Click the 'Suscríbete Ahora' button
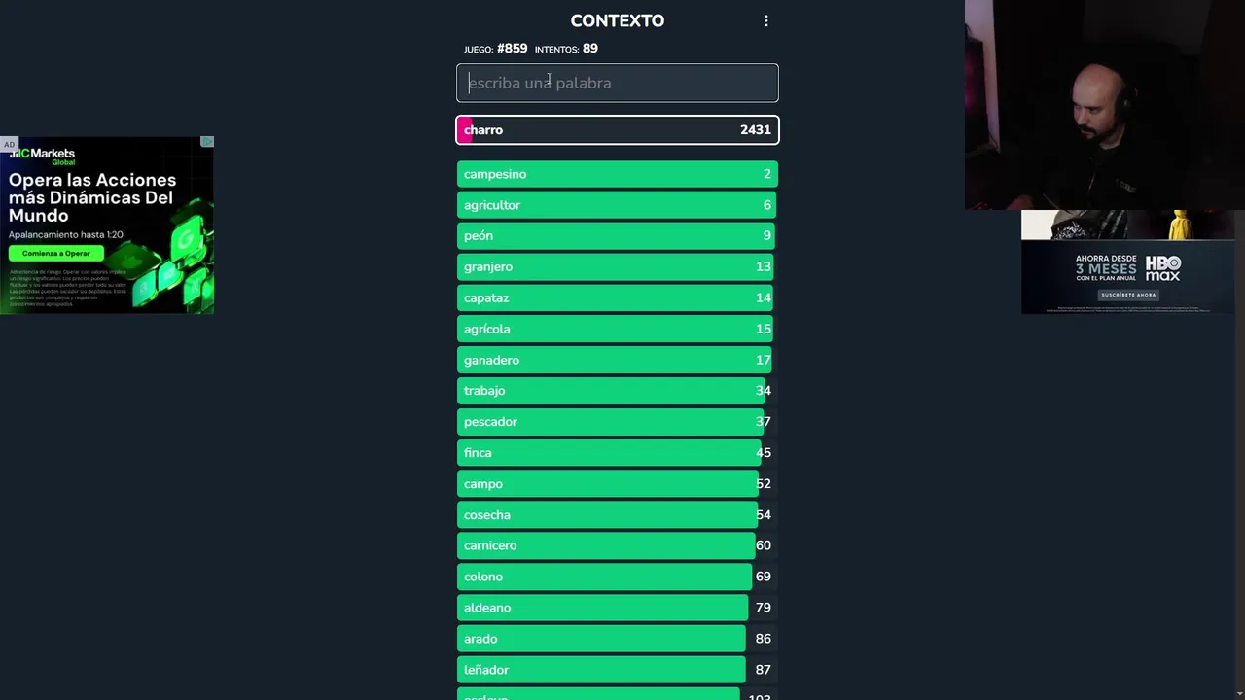This screenshot has height=700, width=1245. point(1127,295)
